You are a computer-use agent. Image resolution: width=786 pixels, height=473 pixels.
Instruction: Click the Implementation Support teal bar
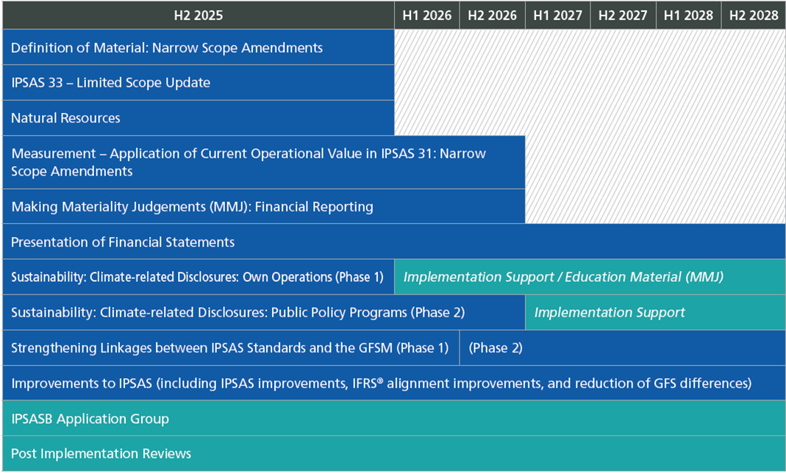coord(654,312)
